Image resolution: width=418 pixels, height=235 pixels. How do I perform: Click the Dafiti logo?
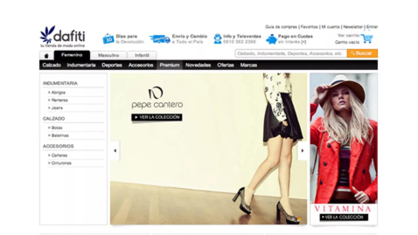(63, 37)
